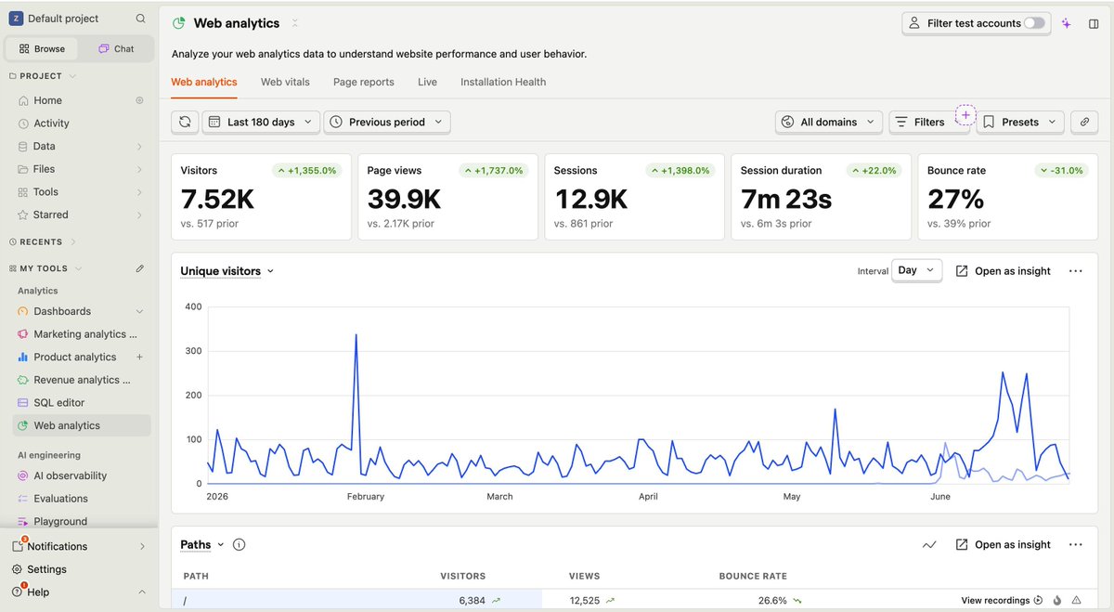
Task: Open Paths table as insight
Action: 1003,545
